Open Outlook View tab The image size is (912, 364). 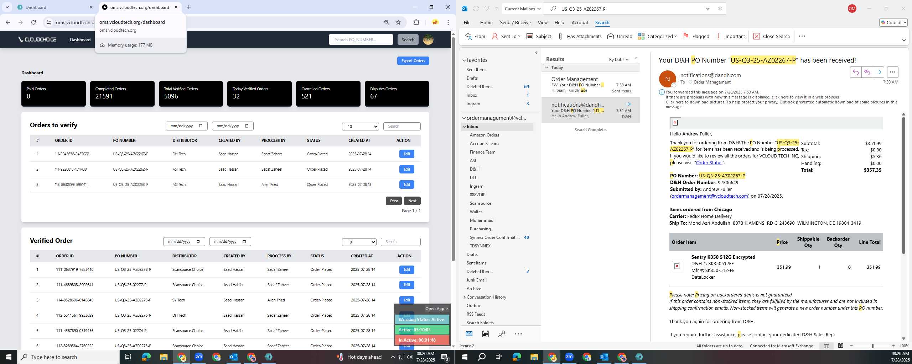point(543,22)
